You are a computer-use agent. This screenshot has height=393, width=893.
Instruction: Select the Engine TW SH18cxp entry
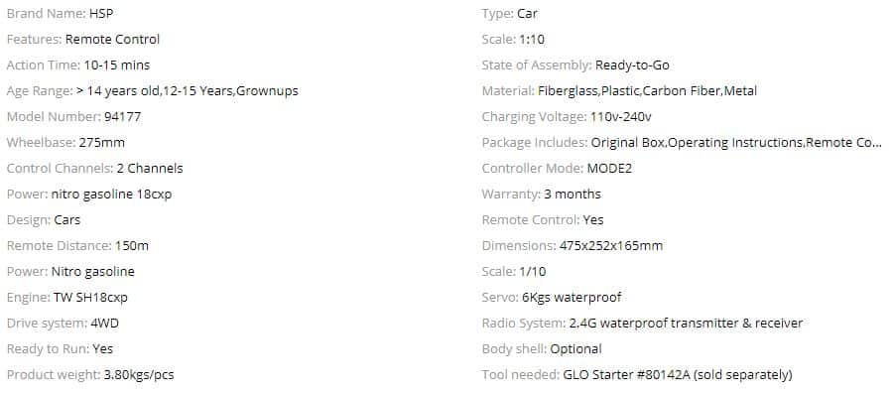click(67, 298)
